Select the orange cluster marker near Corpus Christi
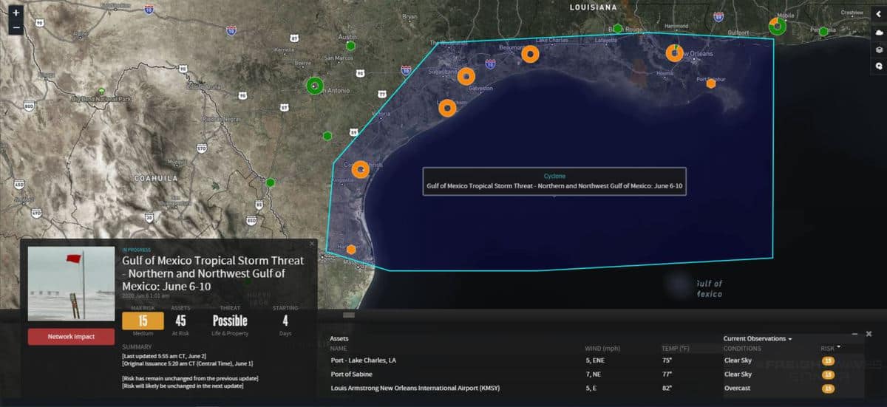Image resolution: width=887 pixels, height=407 pixels. (x=360, y=169)
